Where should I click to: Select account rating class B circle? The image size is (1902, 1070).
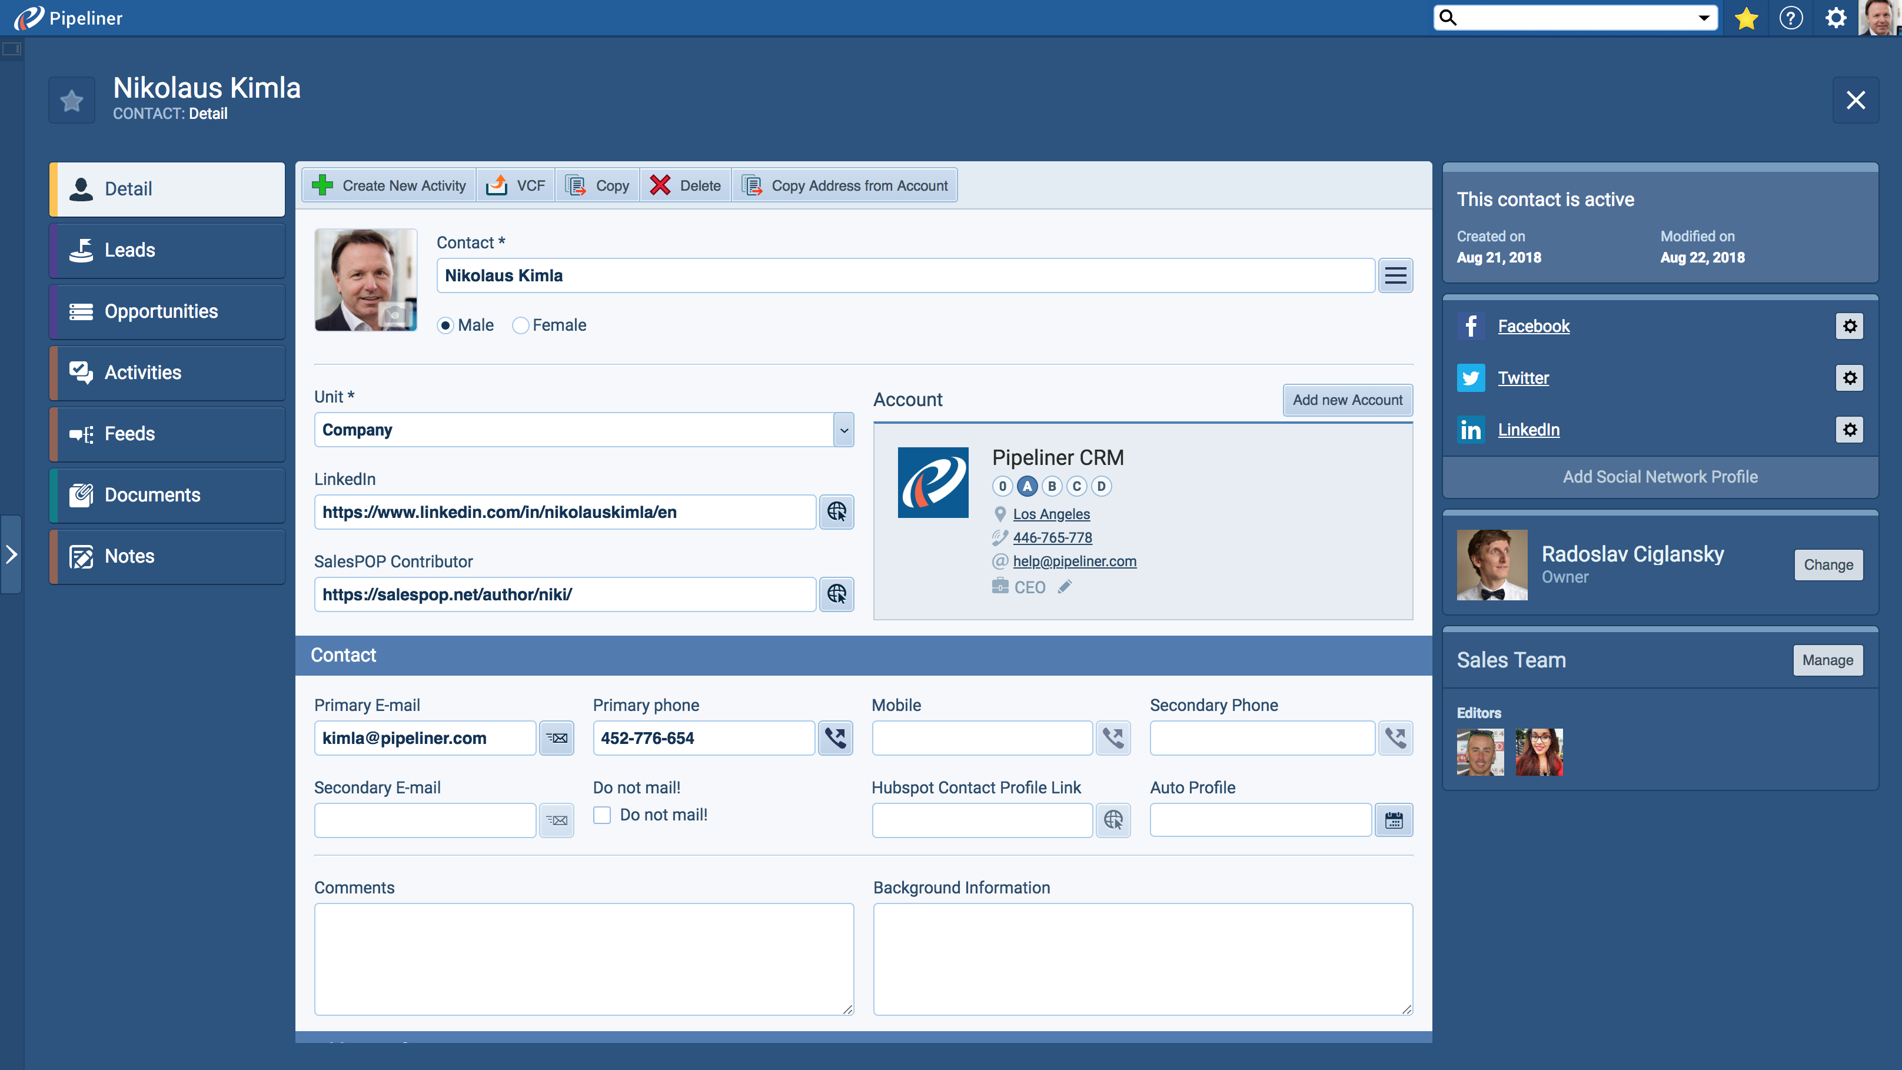point(1052,486)
